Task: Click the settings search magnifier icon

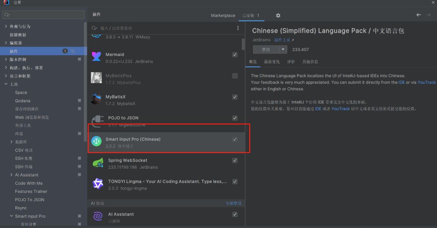Action: tap(7, 15)
